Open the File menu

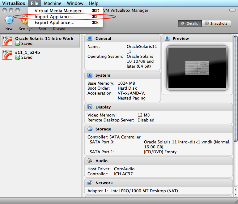pos(34,3)
